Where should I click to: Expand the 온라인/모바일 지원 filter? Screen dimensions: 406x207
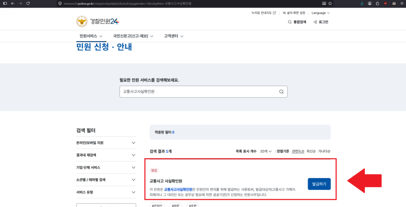point(106,143)
